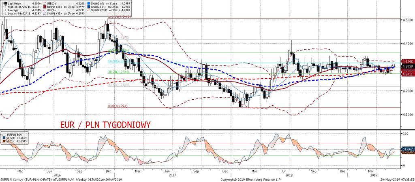The width and height of the screenshot is (415, 182).
Task: Select the High on 06/24/16 legend entry
Action: [x=19, y=7]
